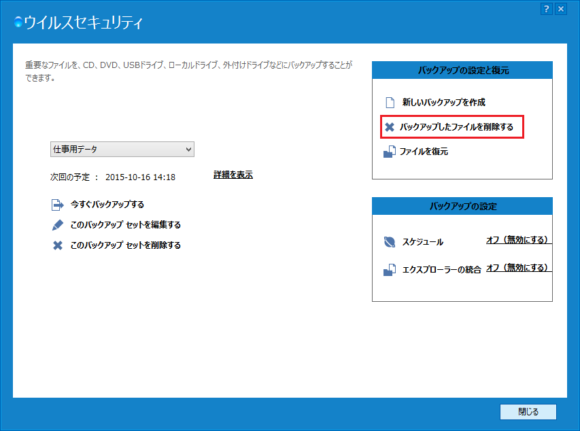Click the 閉じる button

point(528,412)
